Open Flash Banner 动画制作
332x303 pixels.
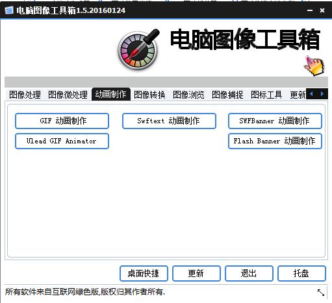pos(275,141)
